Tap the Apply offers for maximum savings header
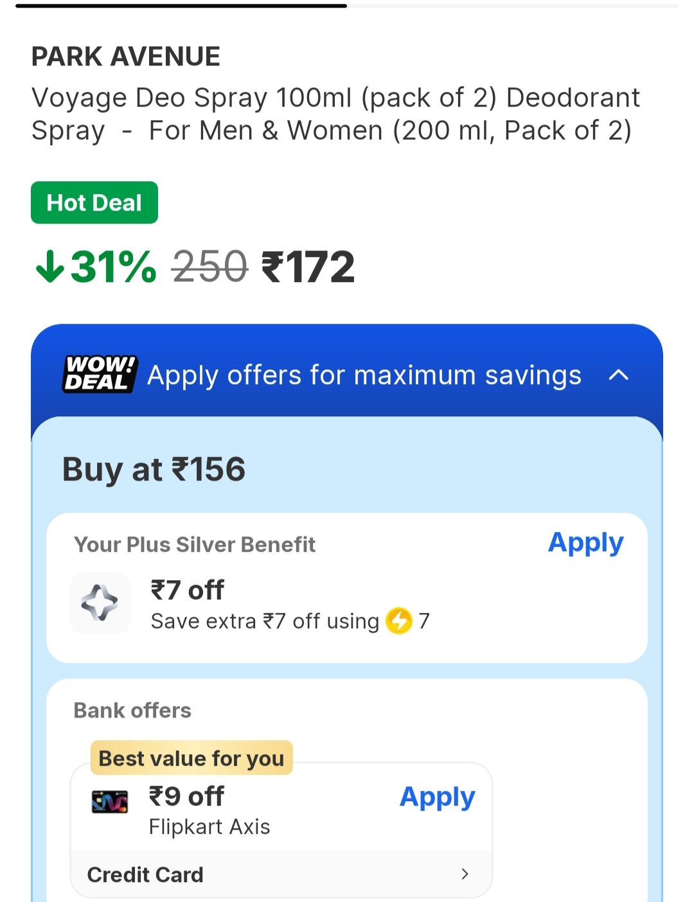The width and height of the screenshot is (694, 902). [364, 375]
